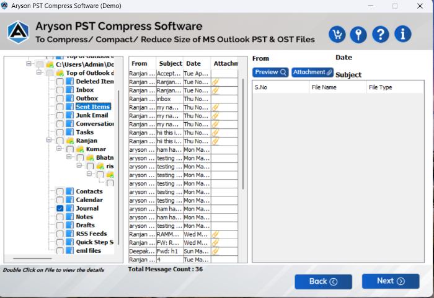This screenshot has width=434, height=298.
Task: Click attachment paperclip in RAMM row
Action: tap(215, 234)
